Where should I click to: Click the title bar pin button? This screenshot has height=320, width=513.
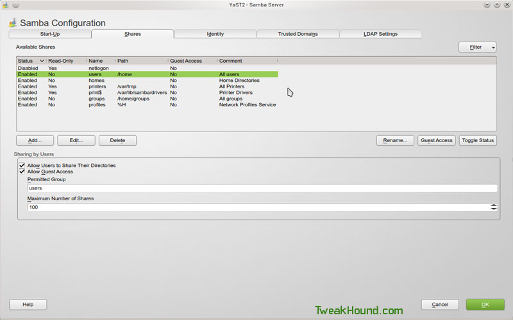[x=15, y=5]
